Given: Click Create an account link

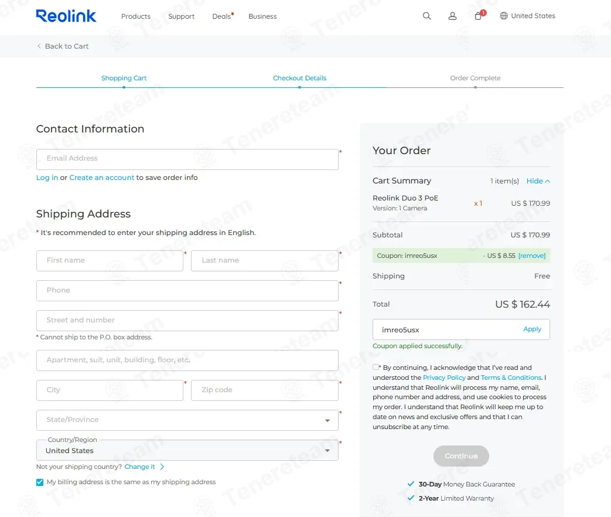Looking at the screenshot, I should pos(102,178).
